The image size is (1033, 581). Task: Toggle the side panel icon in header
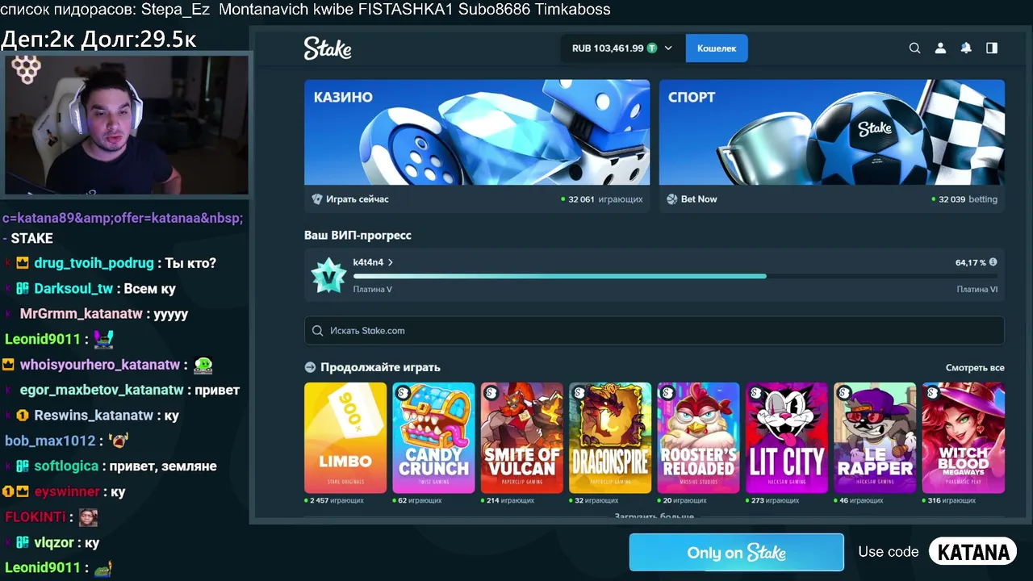[x=992, y=48]
